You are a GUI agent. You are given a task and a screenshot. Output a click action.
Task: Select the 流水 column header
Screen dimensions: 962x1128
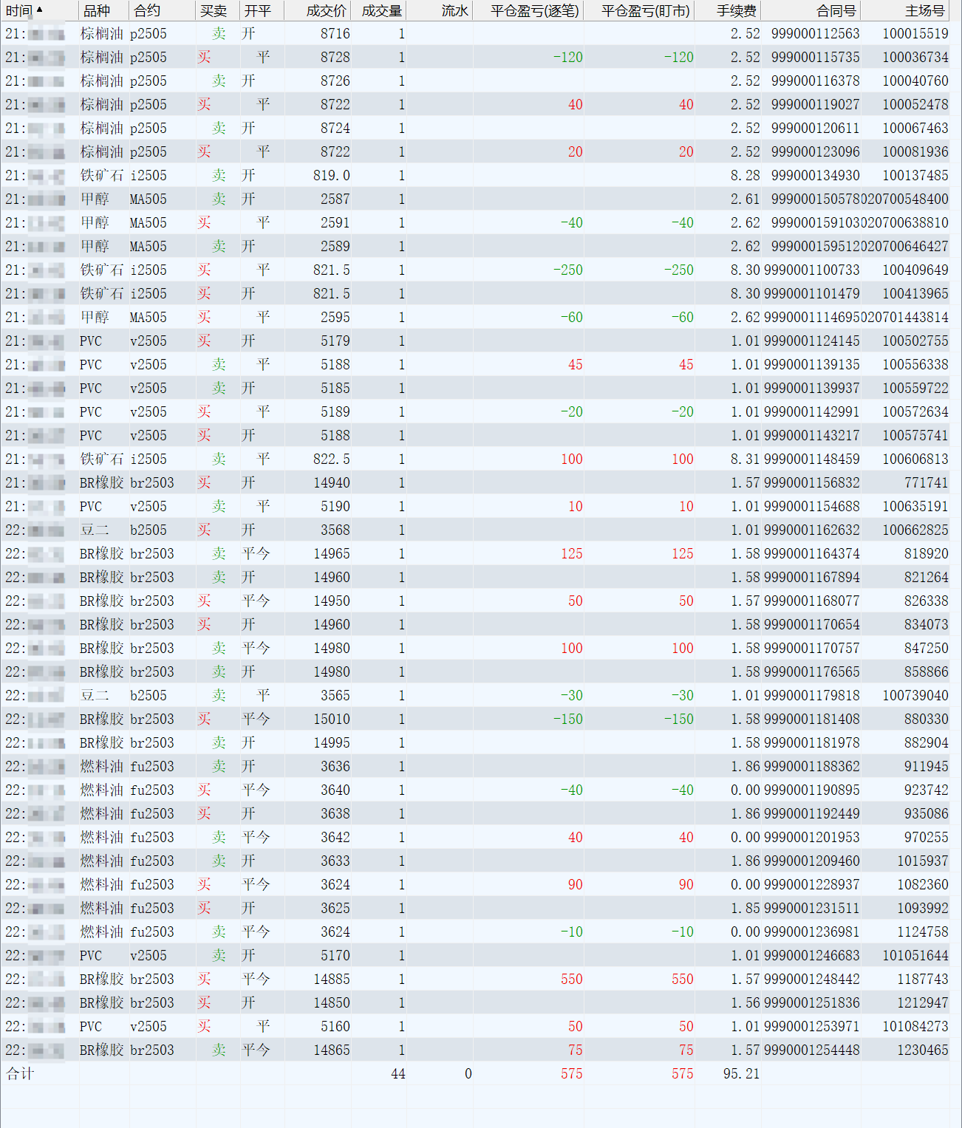454,10
